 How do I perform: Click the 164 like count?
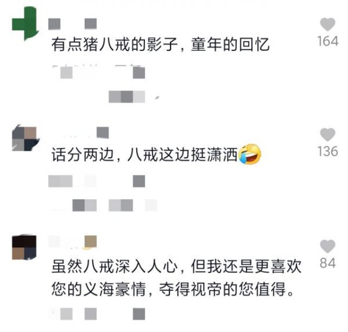(x=328, y=41)
